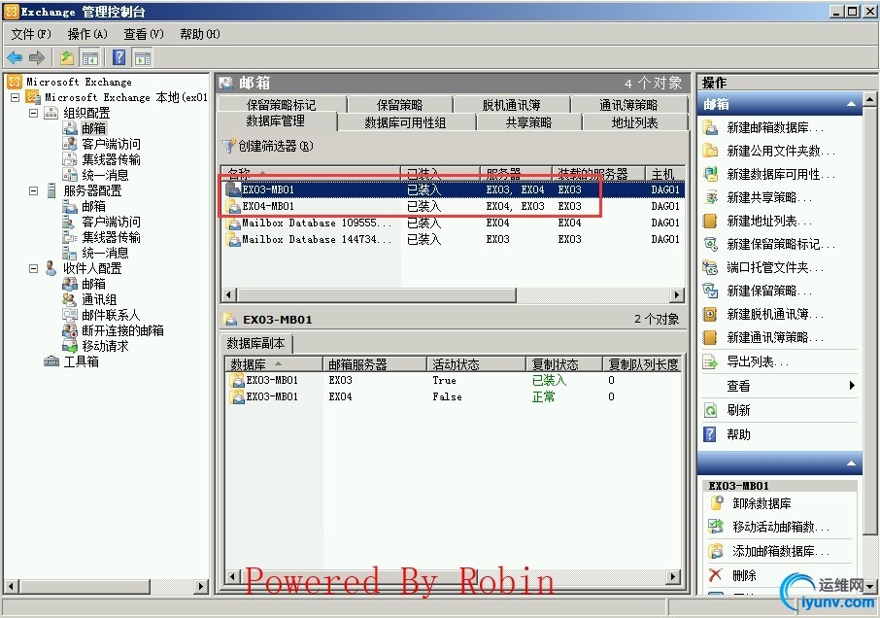This screenshot has width=880, height=618.
Task: Click the 新建保留策略 action icon
Action: [711, 291]
